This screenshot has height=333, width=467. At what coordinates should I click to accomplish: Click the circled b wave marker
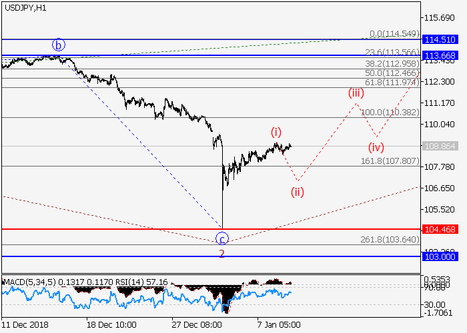click(x=59, y=45)
